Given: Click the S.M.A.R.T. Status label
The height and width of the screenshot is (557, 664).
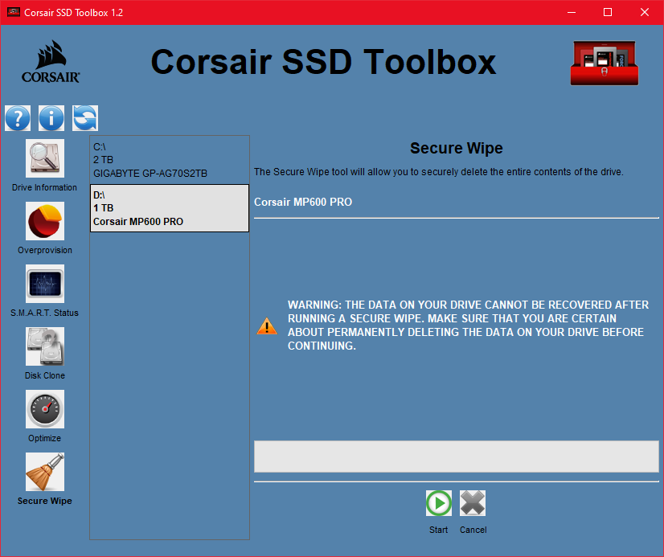Looking at the screenshot, I should pos(44,313).
